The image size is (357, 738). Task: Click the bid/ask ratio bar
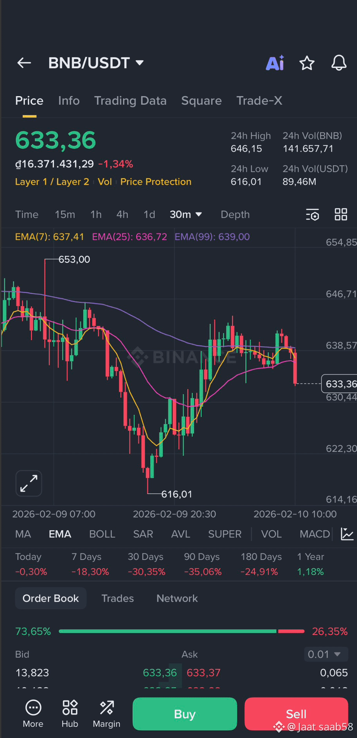182,631
